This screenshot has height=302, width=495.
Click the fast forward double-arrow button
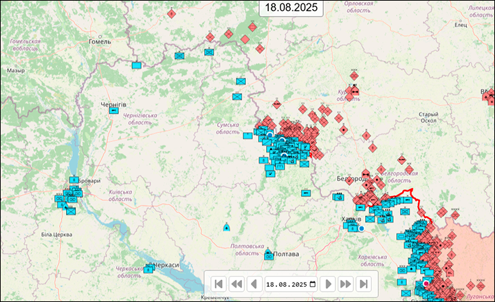(x=345, y=284)
